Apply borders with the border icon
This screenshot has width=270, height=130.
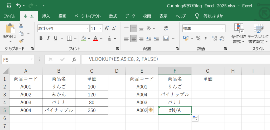[x=69, y=38]
